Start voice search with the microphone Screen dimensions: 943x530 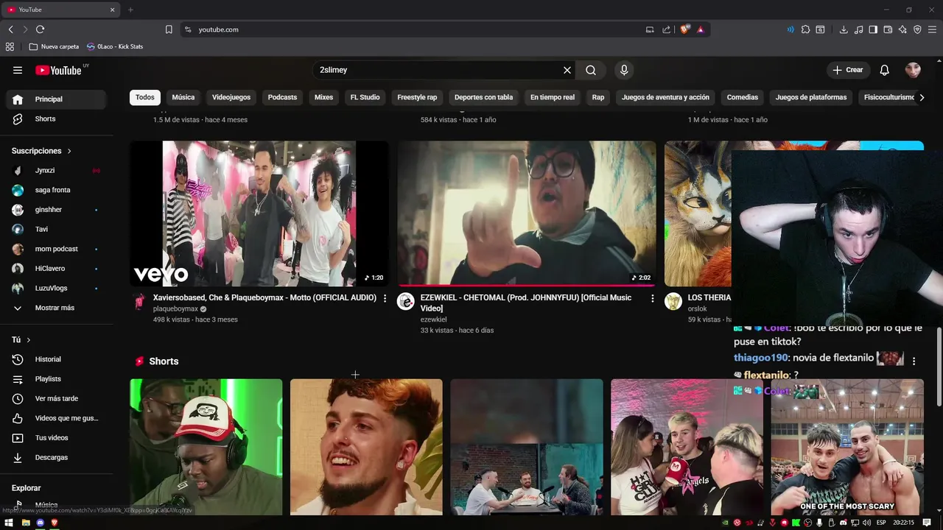[x=624, y=70]
